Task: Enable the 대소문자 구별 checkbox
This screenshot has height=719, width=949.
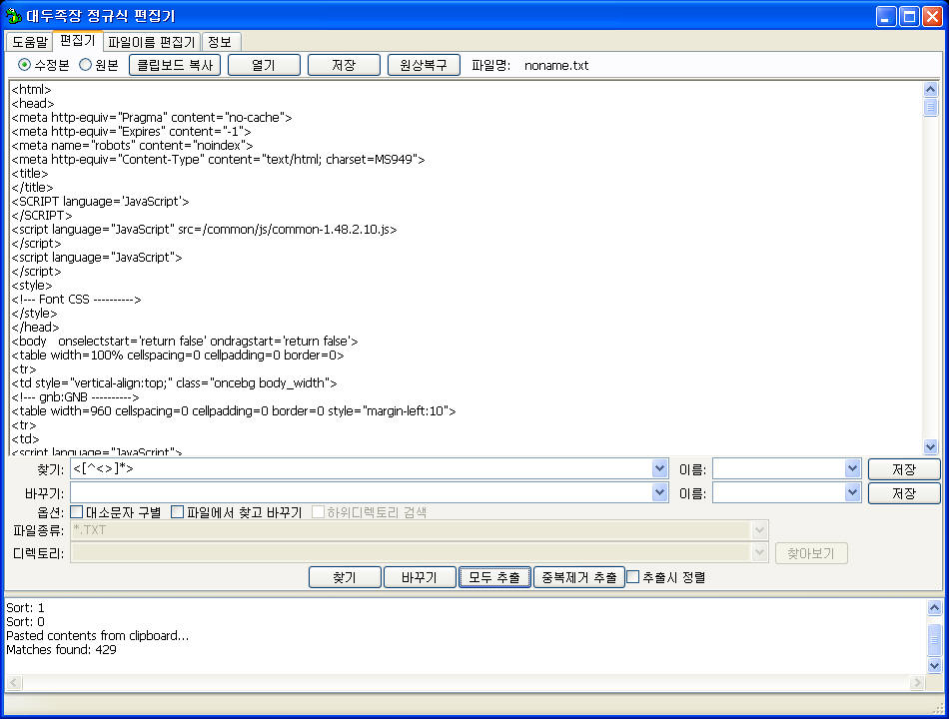Action: coord(77,512)
